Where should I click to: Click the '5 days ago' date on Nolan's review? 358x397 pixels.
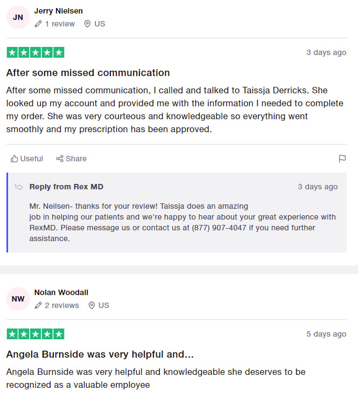click(326, 334)
